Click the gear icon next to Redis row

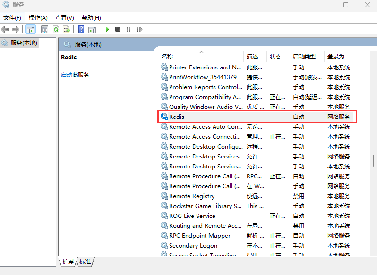(164, 117)
